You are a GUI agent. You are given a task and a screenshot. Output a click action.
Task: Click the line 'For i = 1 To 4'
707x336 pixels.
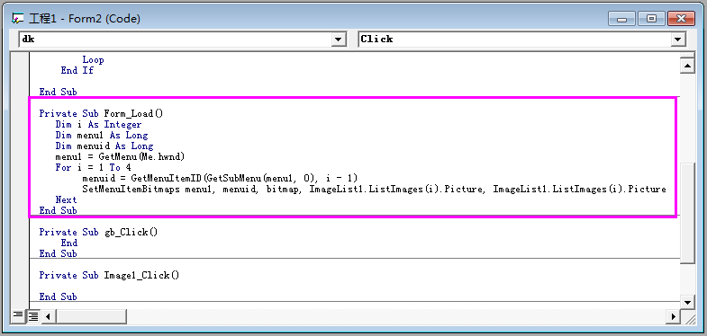pos(93,167)
